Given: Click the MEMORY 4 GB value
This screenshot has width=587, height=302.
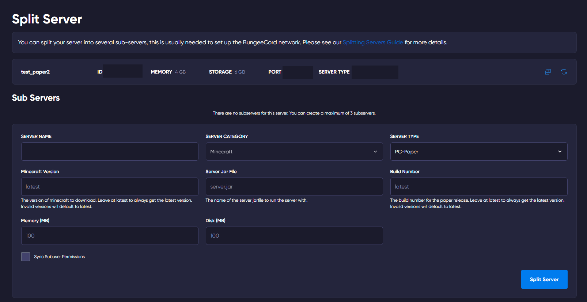Looking at the screenshot, I should [x=180, y=72].
